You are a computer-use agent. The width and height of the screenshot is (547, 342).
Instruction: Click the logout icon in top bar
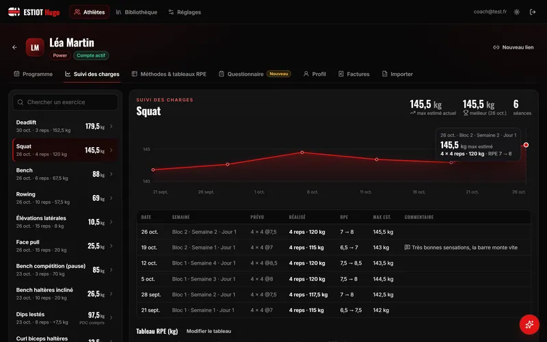point(533,12)
